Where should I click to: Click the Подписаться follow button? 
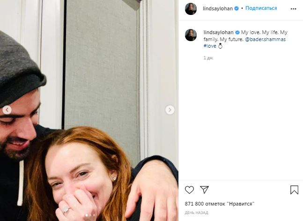261,8
